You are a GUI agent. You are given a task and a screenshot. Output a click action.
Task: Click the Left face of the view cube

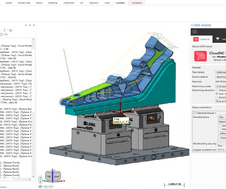[49, 176]
